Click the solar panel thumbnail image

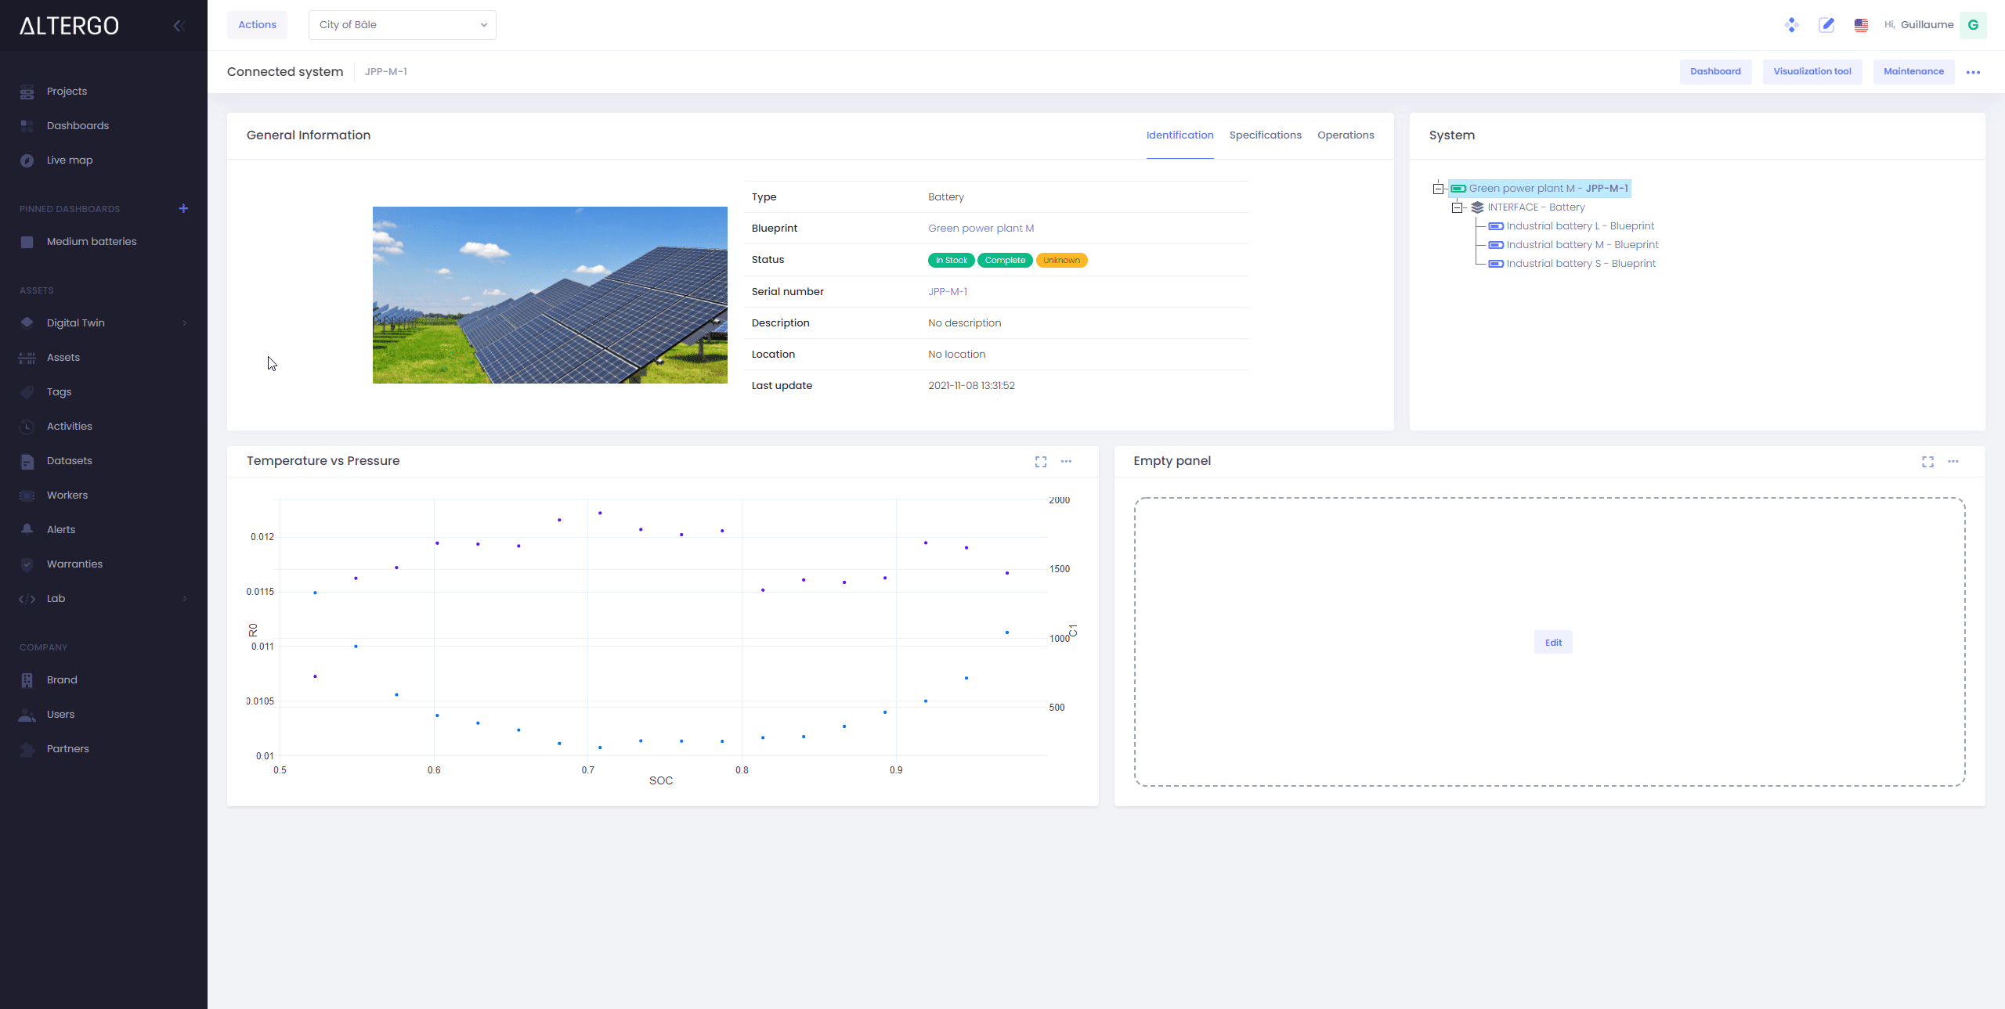click(550, 295)
